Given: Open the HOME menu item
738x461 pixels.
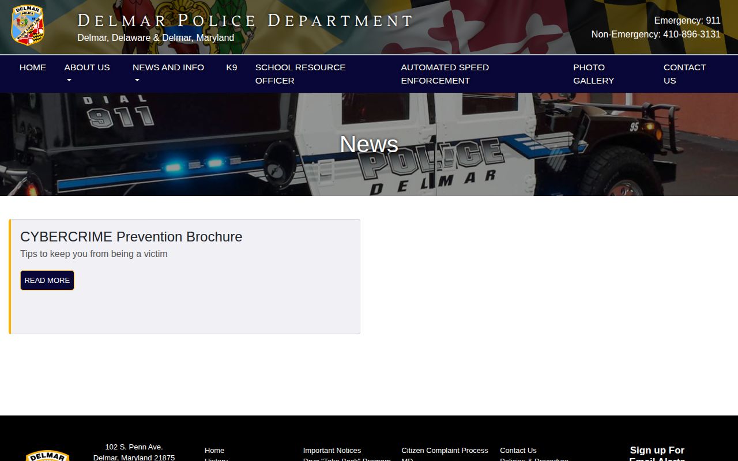Looking at the screenshot, I should point(33,67).
